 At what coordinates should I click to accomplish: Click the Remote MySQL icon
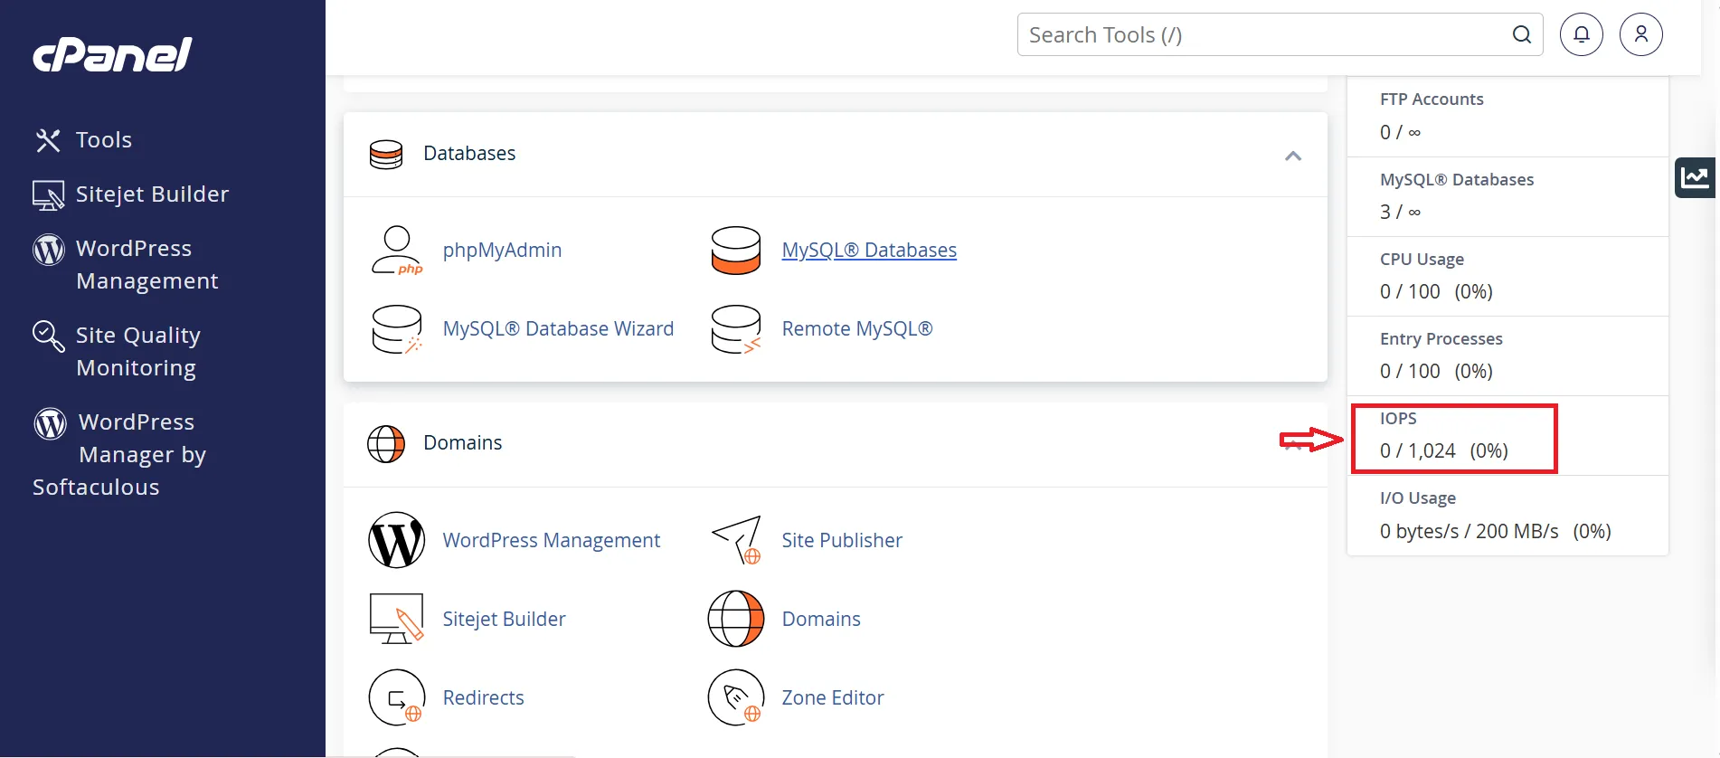pos(735,329)
